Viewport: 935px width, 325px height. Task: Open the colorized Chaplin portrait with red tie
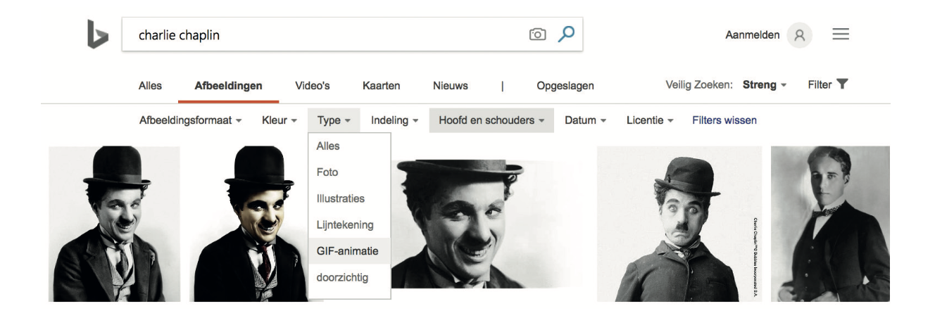pos(249,224)
